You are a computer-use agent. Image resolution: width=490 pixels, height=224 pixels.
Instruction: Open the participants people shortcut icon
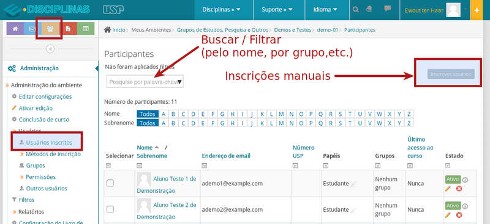click(50, 29)
